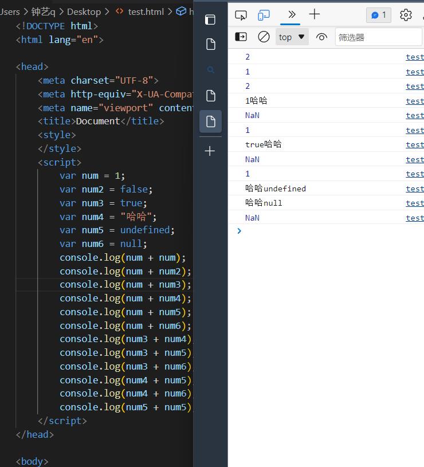The width and height of the screenshot is (424, 467).
Task: Select the 哈哈undefined console output text
Action: tap(276, 189)
